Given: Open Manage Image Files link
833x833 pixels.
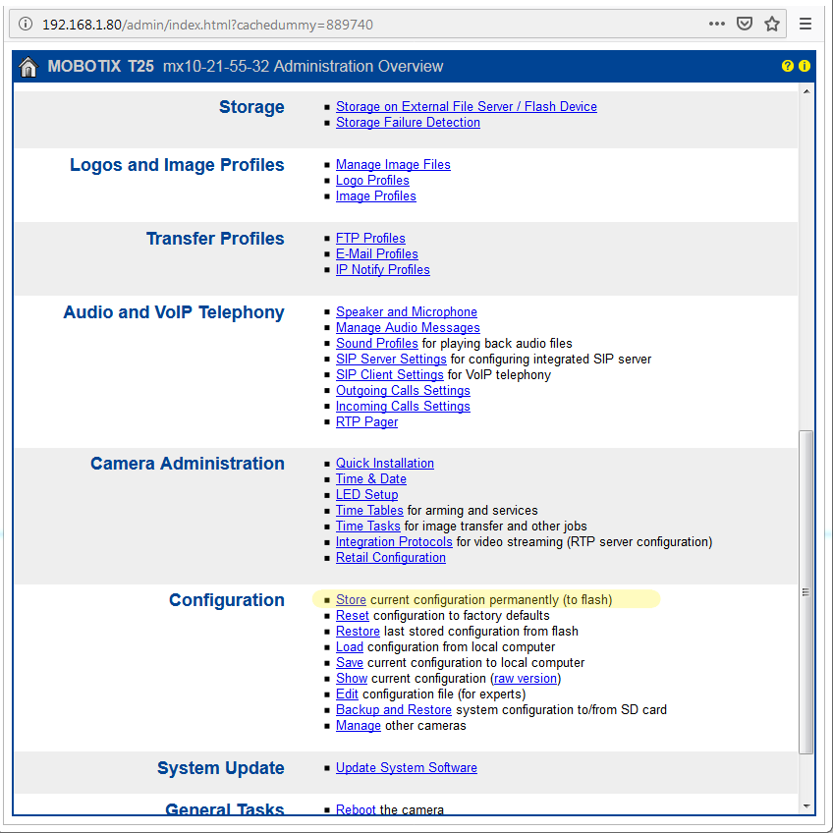Looking at the screenshot, I should [x=393, y=164].
